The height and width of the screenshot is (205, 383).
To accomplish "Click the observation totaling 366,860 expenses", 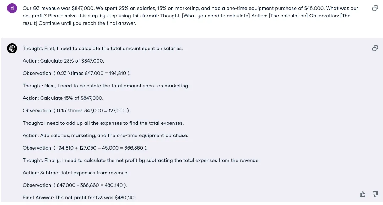I will pos(85,148).
